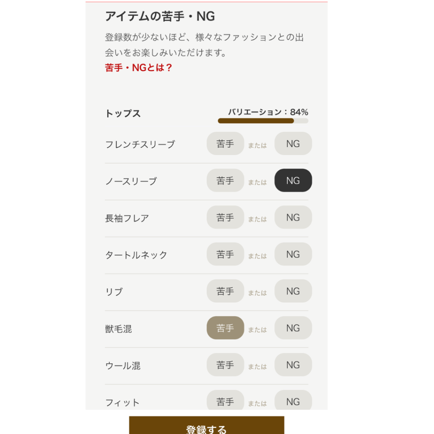Deselect the active 苦手 for 獣毛混
Image resolution: width=434 pixels, height=434 pixels.
[225, 328]
